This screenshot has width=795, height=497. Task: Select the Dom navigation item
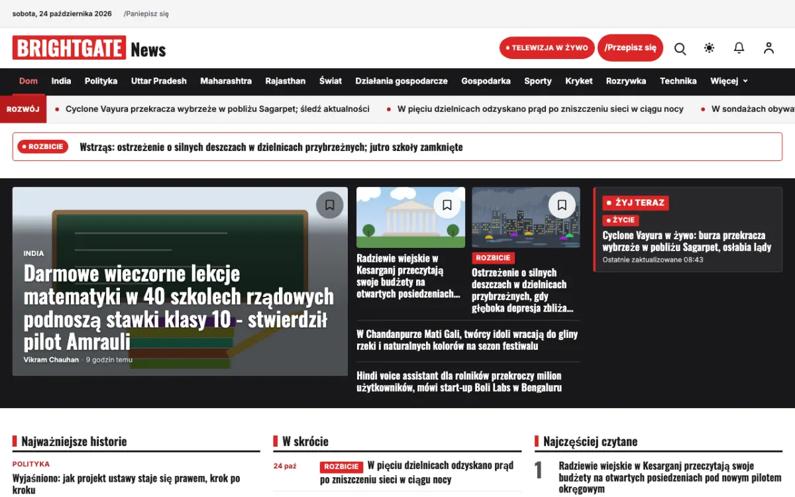click(x=28, y=81)
